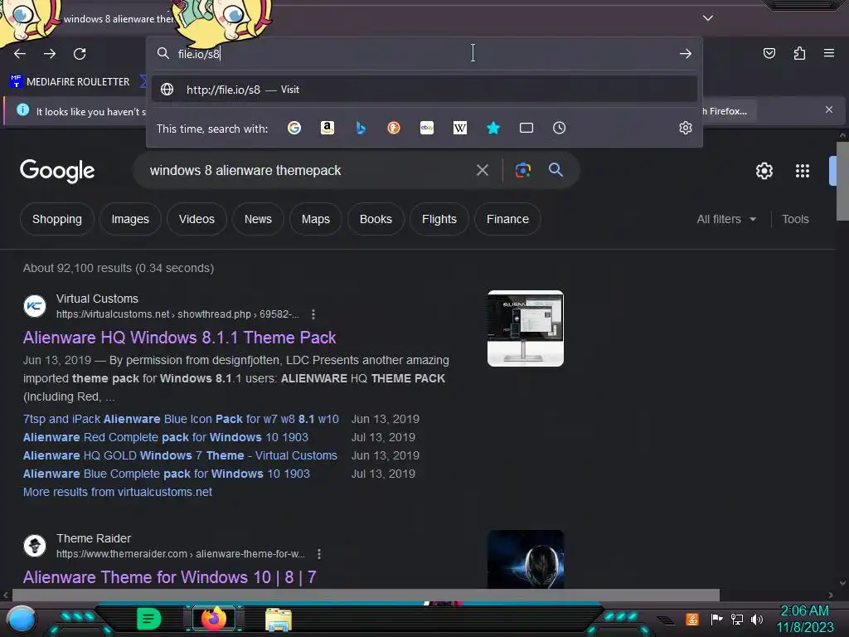Open search settings gear in urlbar dropdown
This screenshot has height=637, width=849.
click(686, 128)
